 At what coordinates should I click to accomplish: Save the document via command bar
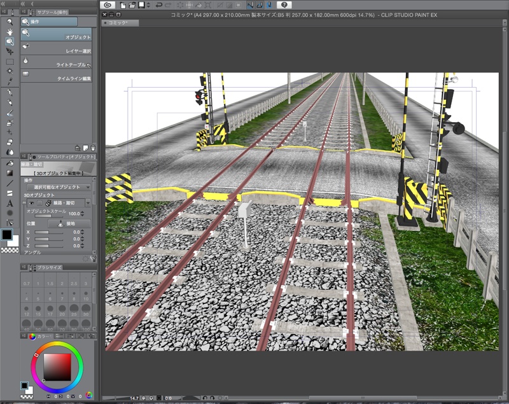pyautogui.click(x=141, y=5)
